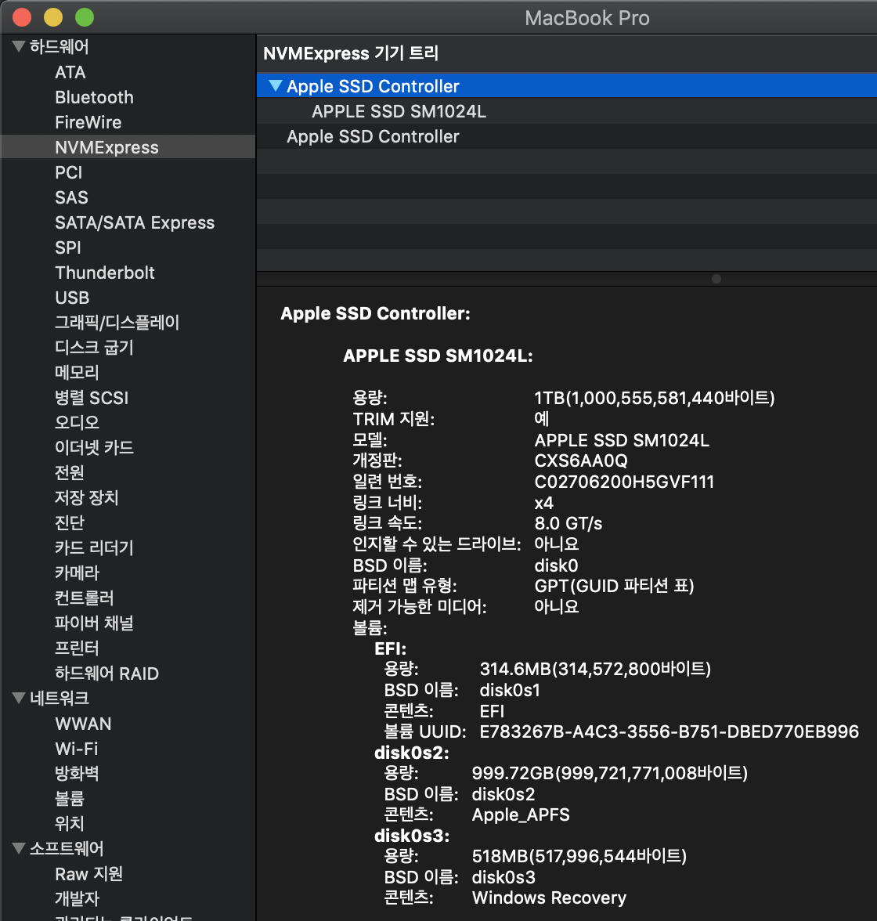
Task: Select APPLE SSD SM1024L device row
Action: coord(567,111)
